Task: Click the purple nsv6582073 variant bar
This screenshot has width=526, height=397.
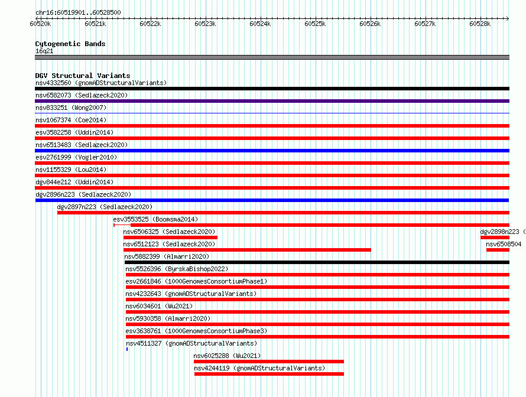Action: click(x=272, y=101)
